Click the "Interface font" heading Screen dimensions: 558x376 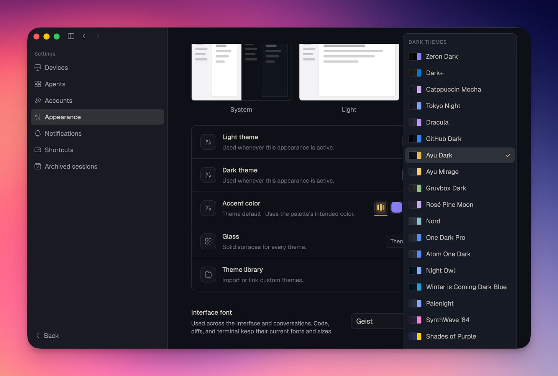(212, 312)
